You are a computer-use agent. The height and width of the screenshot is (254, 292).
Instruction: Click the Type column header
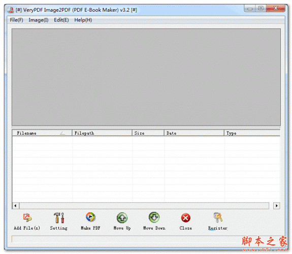[252, 133]
